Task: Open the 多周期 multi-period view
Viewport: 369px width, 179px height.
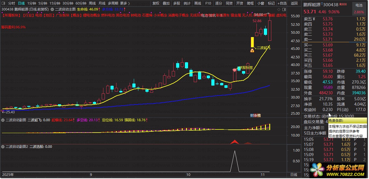Action: pos(113,3)
